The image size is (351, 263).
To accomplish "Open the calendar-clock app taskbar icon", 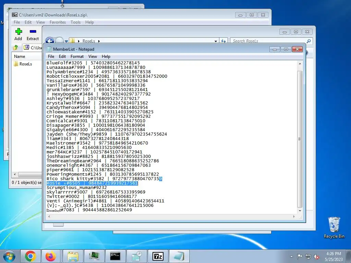I will pos(136,256).
